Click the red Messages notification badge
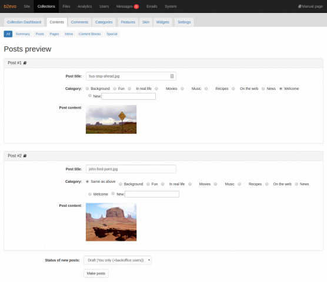 tap(136, 6)
